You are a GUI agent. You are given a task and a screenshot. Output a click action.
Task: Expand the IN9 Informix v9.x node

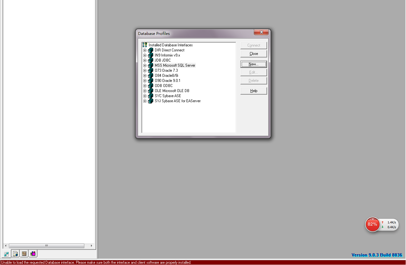tap(145, 55)
